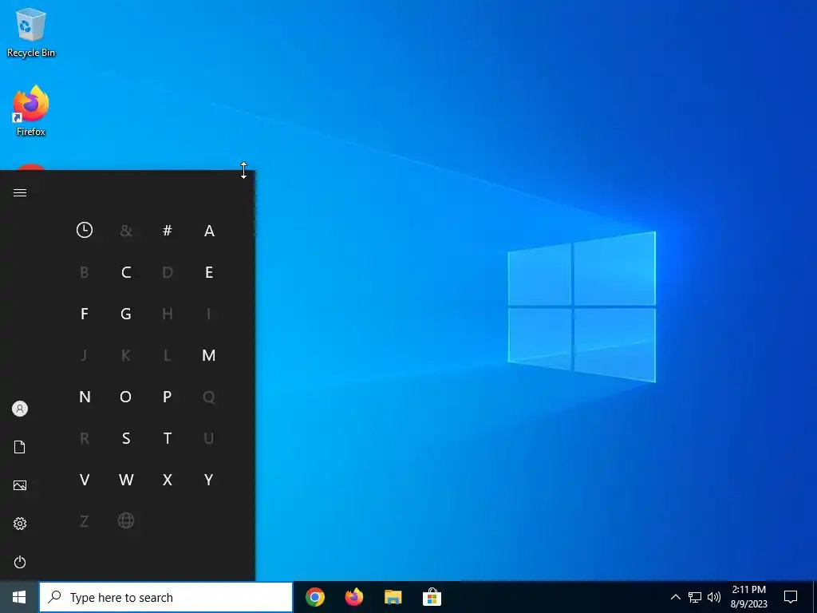This screenshot has width=817, height=613.
Task: Open Pictures from Start sidebar
Action: click(x=20, y=485)
